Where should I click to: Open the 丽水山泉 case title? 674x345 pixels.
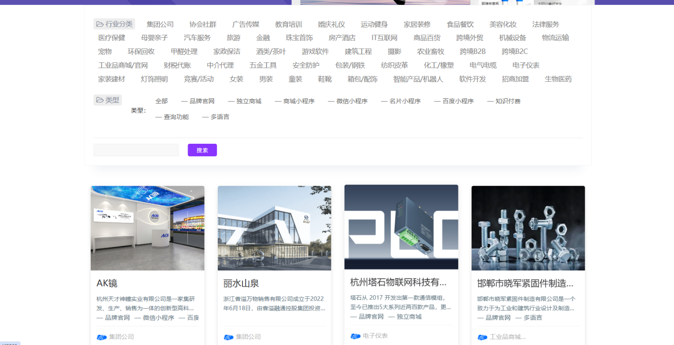pyautogui.click(x=241, y=283)
